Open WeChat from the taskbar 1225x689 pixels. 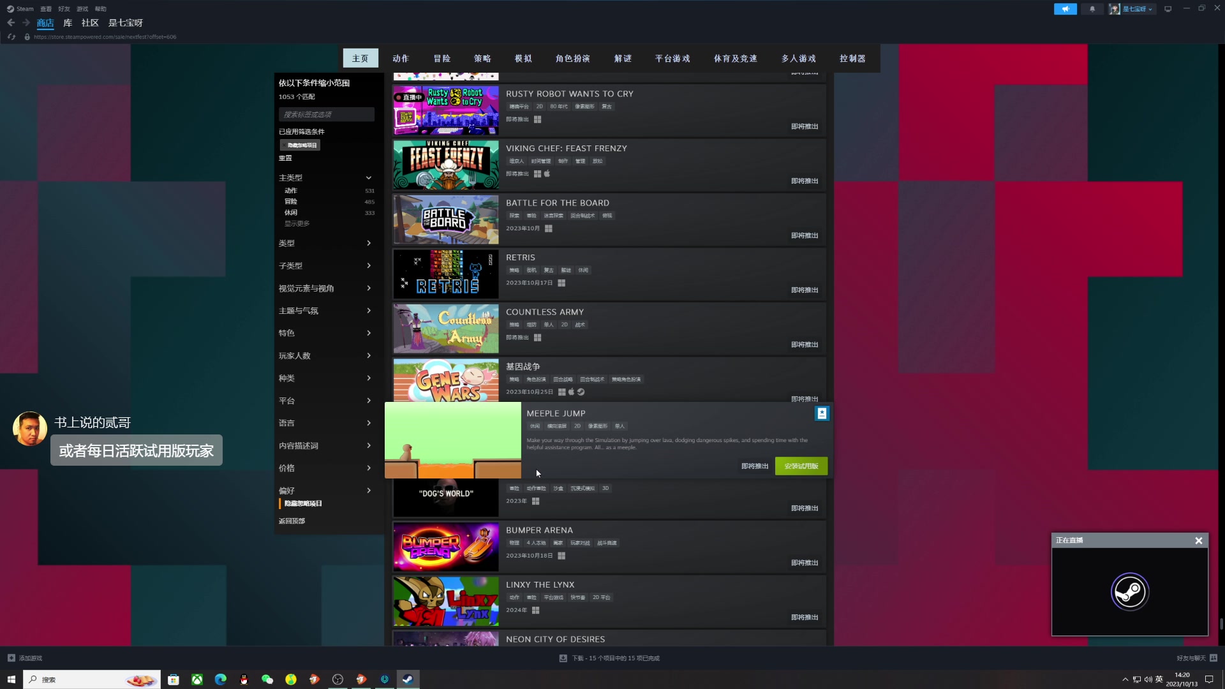(x=267, y=679)
